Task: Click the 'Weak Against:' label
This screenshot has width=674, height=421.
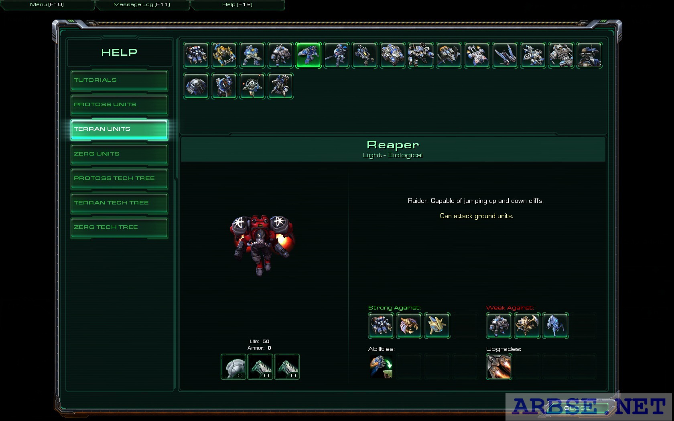Action: click(510, 308)
